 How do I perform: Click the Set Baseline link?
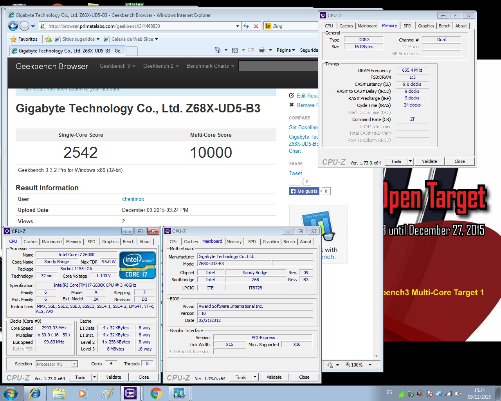[303, 127]
